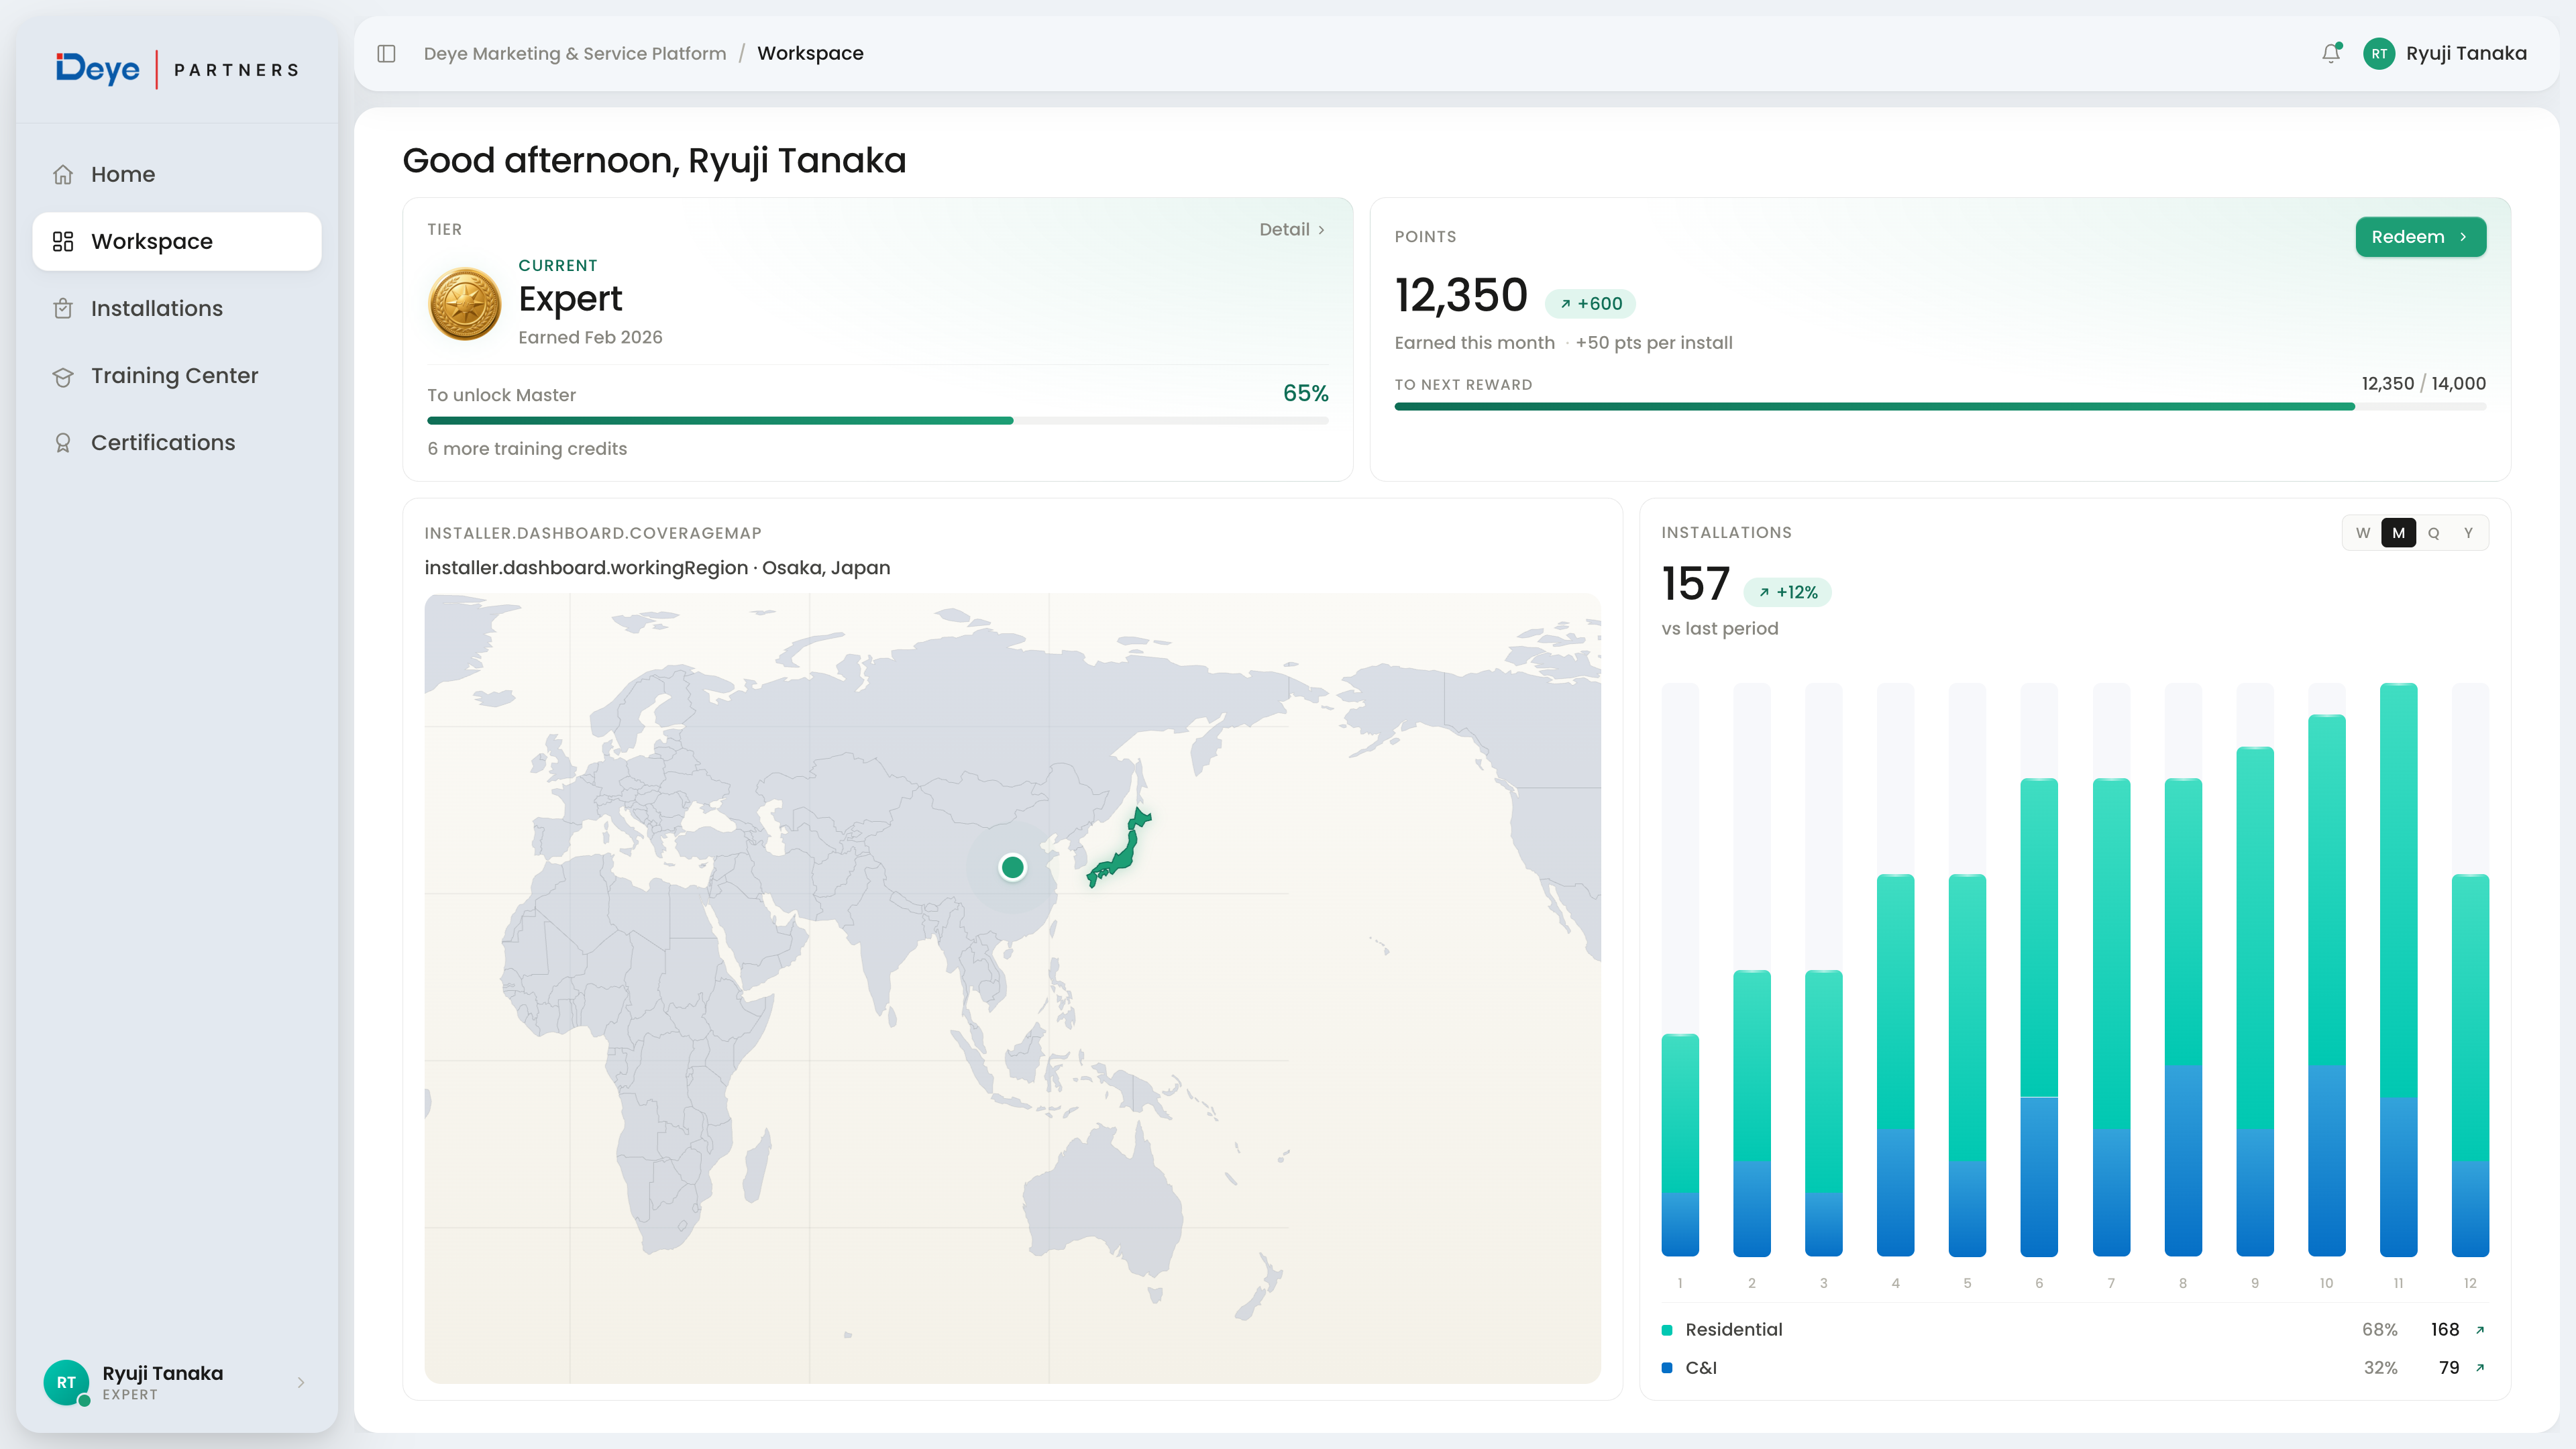Switch chart to Monthly (M)

2398,533
